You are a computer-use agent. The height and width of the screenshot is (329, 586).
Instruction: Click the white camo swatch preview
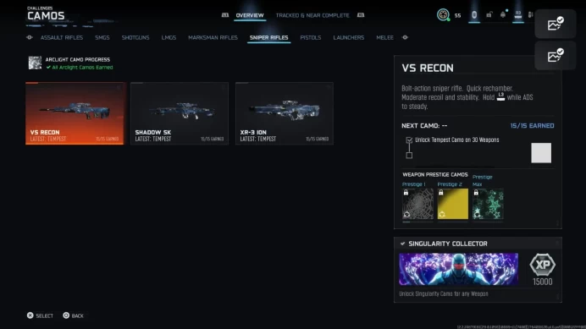pos(541,153)
